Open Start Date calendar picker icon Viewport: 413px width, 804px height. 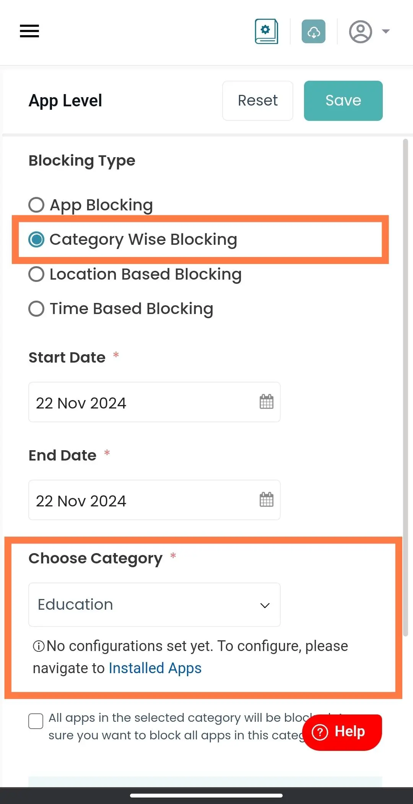coord(266,402)
